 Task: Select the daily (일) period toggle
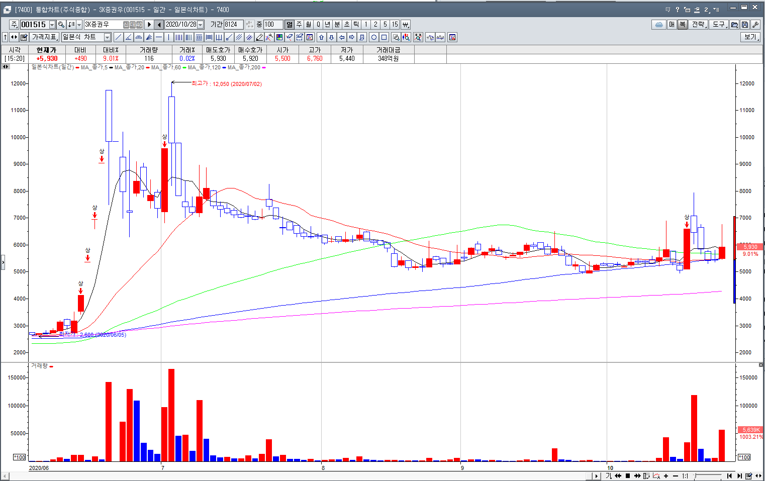click(x=290, y=24)
